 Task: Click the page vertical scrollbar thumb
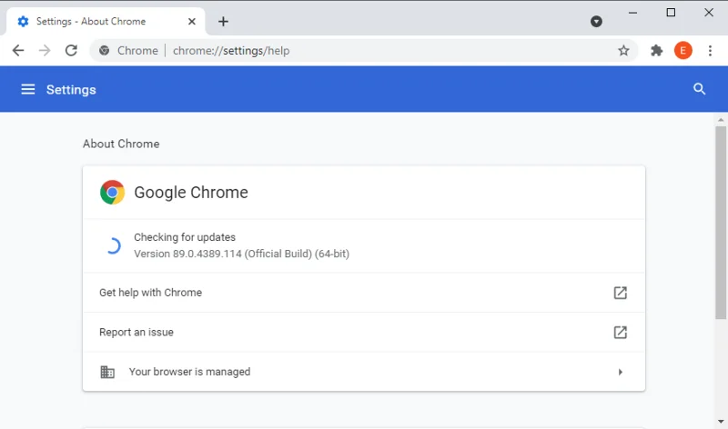click(721, 223)
